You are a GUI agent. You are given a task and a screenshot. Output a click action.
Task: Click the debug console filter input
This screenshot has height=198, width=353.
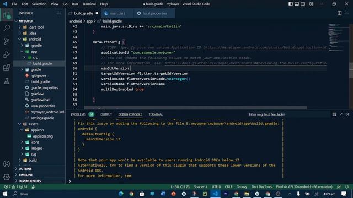(x=288, y=114)
